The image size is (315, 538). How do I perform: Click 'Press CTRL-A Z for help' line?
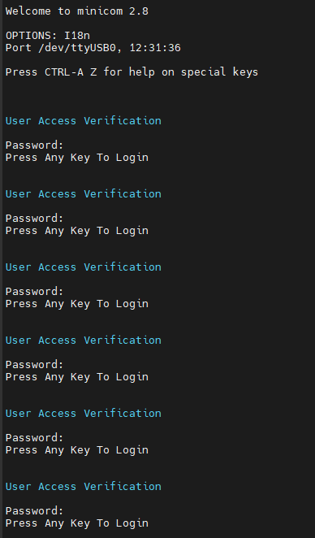point(132,72)
